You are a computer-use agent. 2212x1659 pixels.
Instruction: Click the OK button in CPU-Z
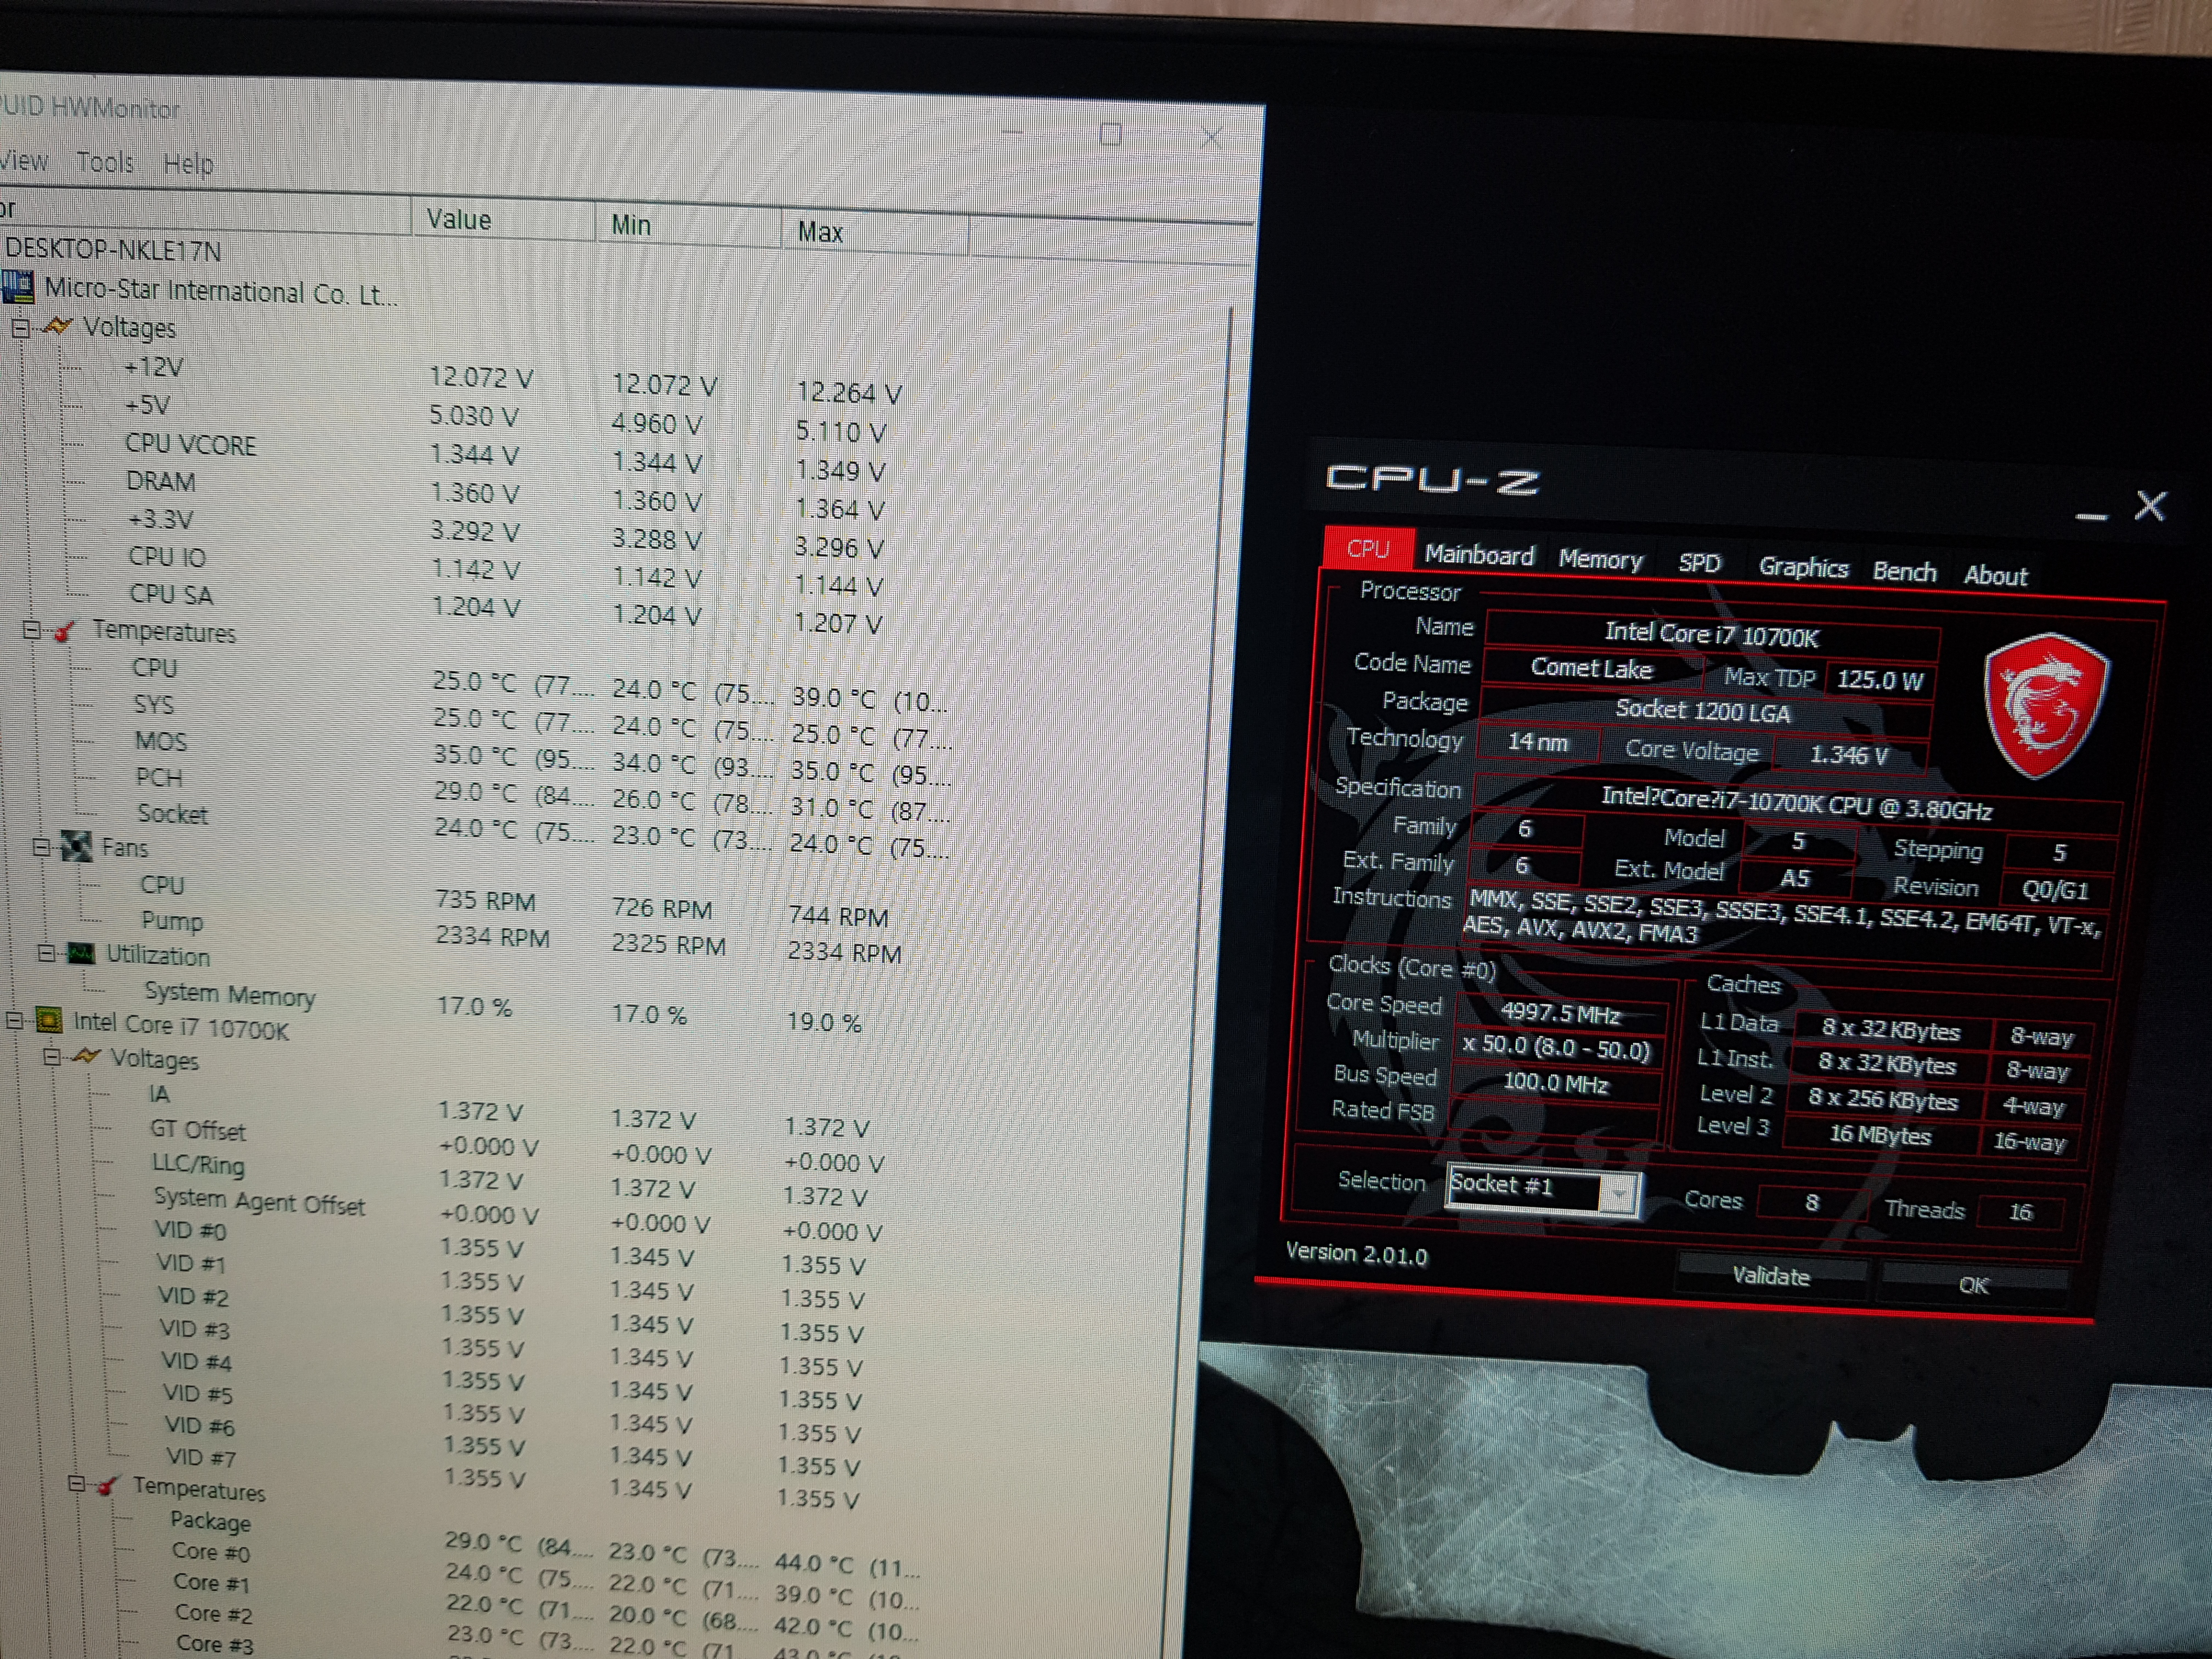pyautogui.click(x=1974, y=1285)
